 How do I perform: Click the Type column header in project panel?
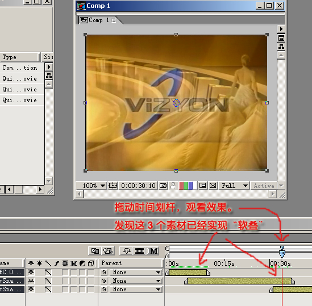tap(19, 57)
